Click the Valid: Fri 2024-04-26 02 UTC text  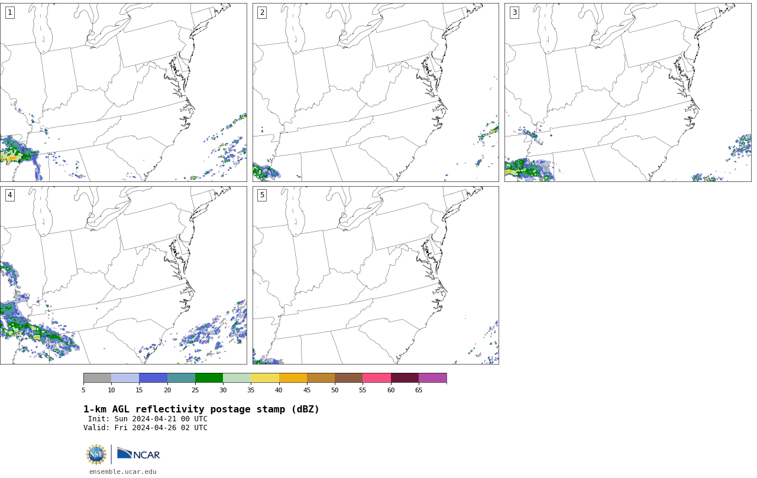(145, 428)
